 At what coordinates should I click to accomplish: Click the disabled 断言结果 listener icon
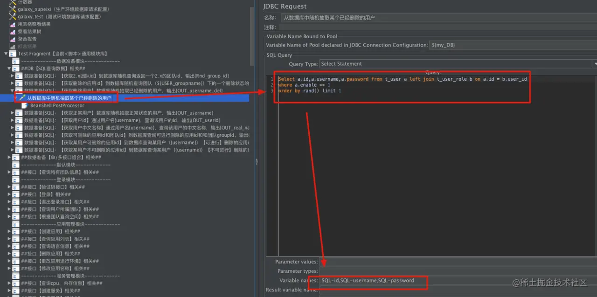coord(13,46)
